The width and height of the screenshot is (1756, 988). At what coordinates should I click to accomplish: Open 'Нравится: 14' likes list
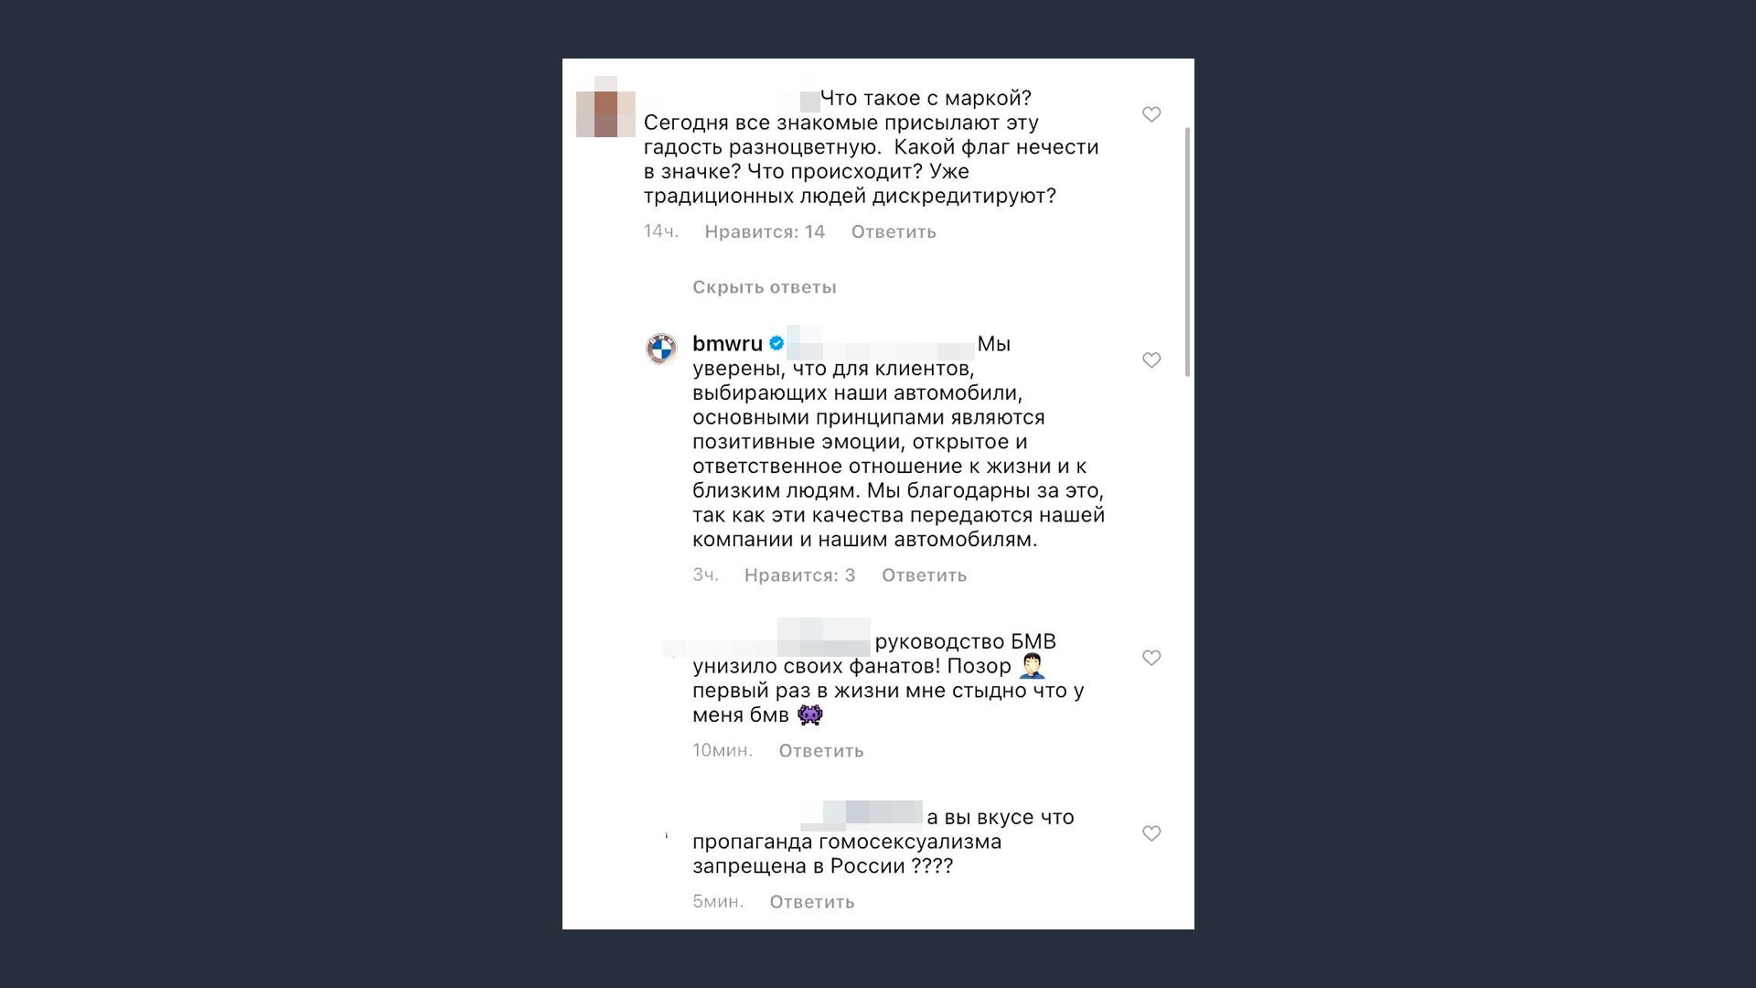click(x=765, y=232)
